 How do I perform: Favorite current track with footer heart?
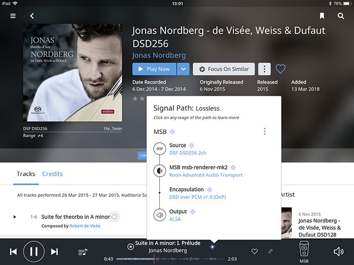pyautogui.click(x=254, y=251)
